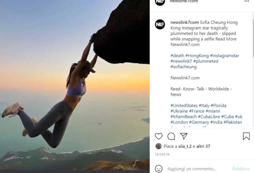Viewport: 254px width, 173px height.
Task: Open the newslink7com username in caption
Action: [184, 22]
